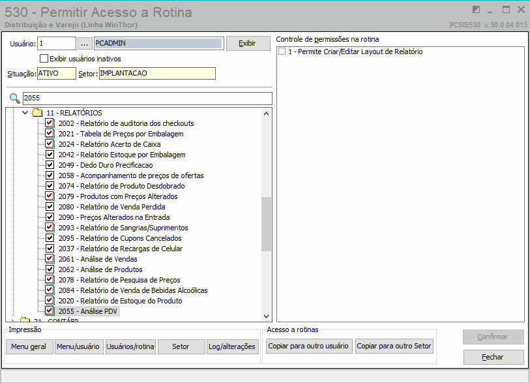This screenshot has width=530, height=383.
Task: Click Usuários/rotina print button
Action: pyautogui.click(x=130, y=346)
